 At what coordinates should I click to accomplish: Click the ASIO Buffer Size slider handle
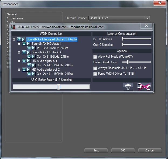59,87
